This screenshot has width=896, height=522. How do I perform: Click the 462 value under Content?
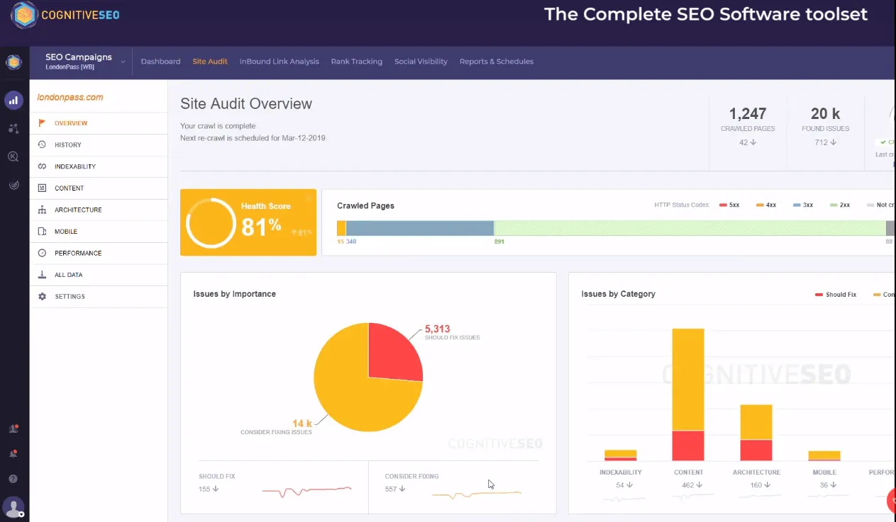tap(687, 485)
